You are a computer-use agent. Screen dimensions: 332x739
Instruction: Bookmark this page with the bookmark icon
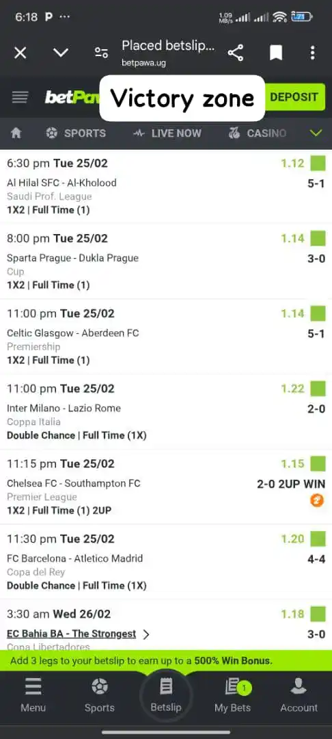click(x=275, y=53)
